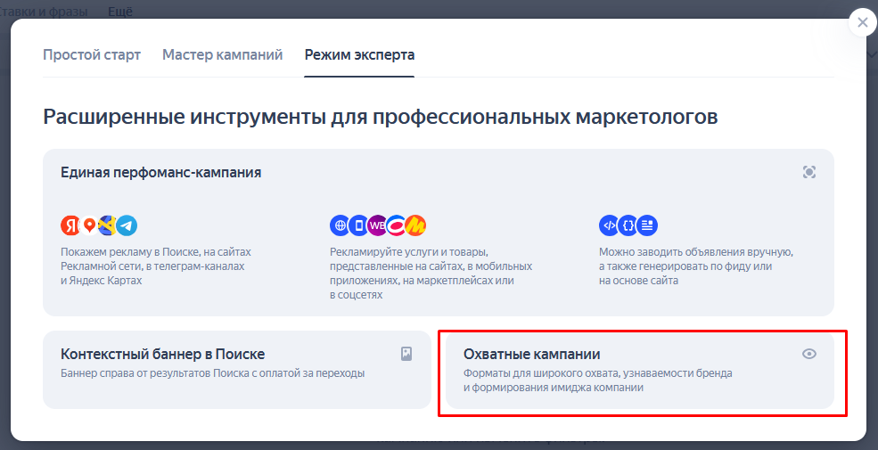This screenshot has height=450, width=878.
Task: Click text 'Рекламируйте услуги и товары'
Action: (x=409, y=252)
